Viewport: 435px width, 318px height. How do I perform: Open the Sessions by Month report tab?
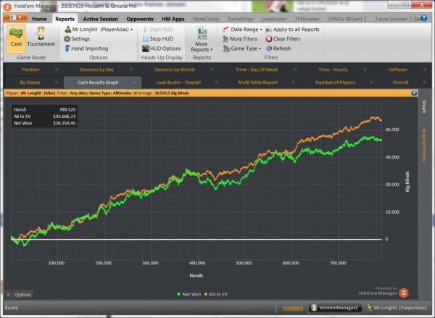[x=175, y=70]
